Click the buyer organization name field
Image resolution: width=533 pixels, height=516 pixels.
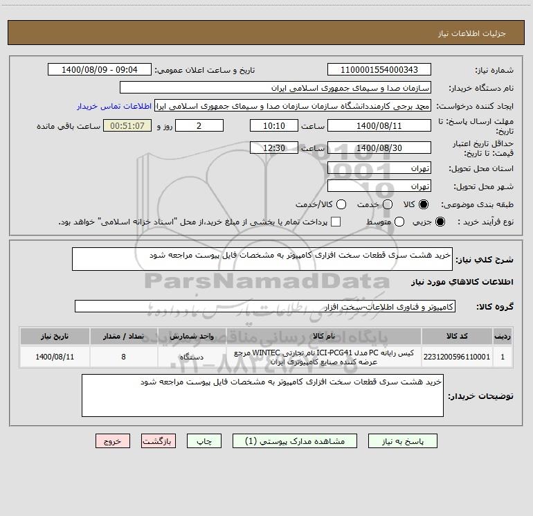[x=275, y=88]
